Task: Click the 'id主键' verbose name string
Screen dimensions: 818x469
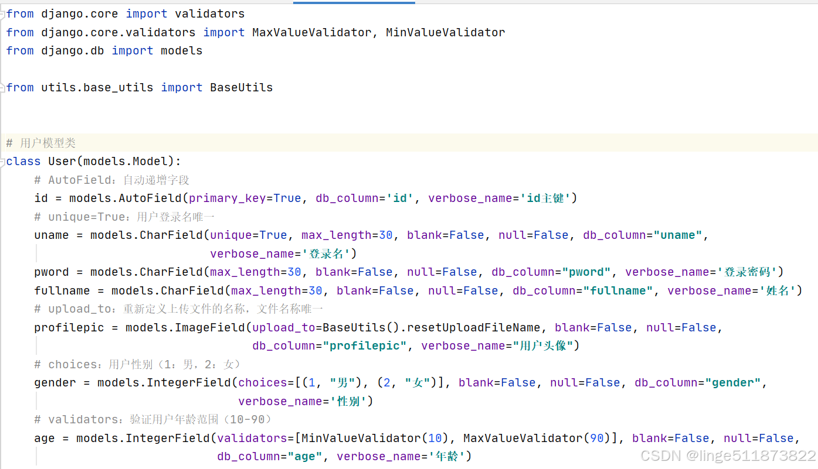Action: [545, 198]
